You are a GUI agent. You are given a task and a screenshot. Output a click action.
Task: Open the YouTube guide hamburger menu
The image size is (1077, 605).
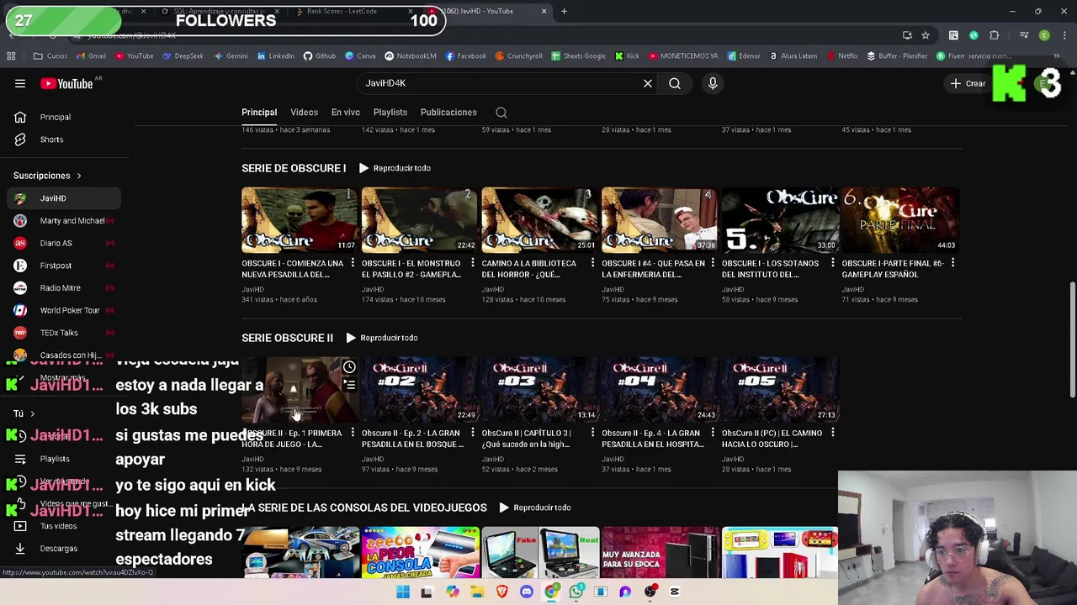click(x=20, y=83)
